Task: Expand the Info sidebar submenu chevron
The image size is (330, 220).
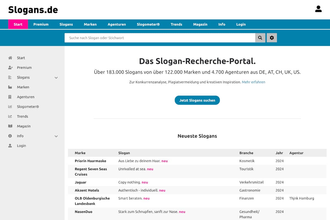Action: pyautogui.click(x=56, y=136)
